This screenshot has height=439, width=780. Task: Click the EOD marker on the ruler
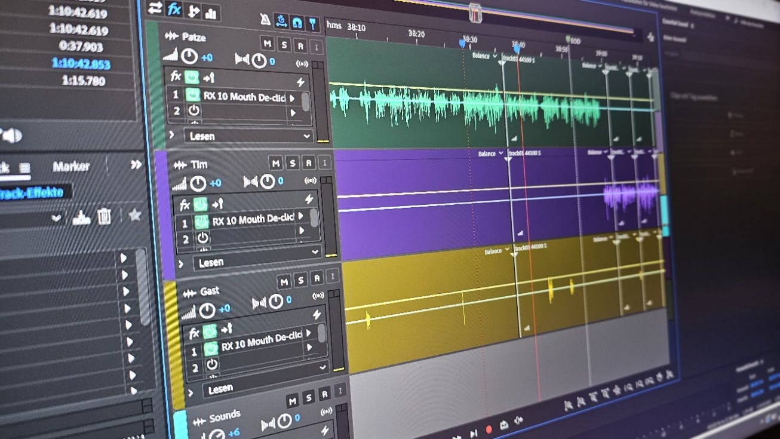click(x=572, y=41)
